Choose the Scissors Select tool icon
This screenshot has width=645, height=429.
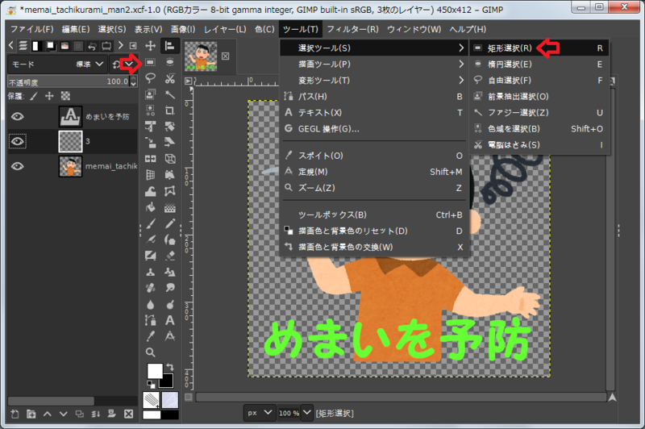click(169, 78)
